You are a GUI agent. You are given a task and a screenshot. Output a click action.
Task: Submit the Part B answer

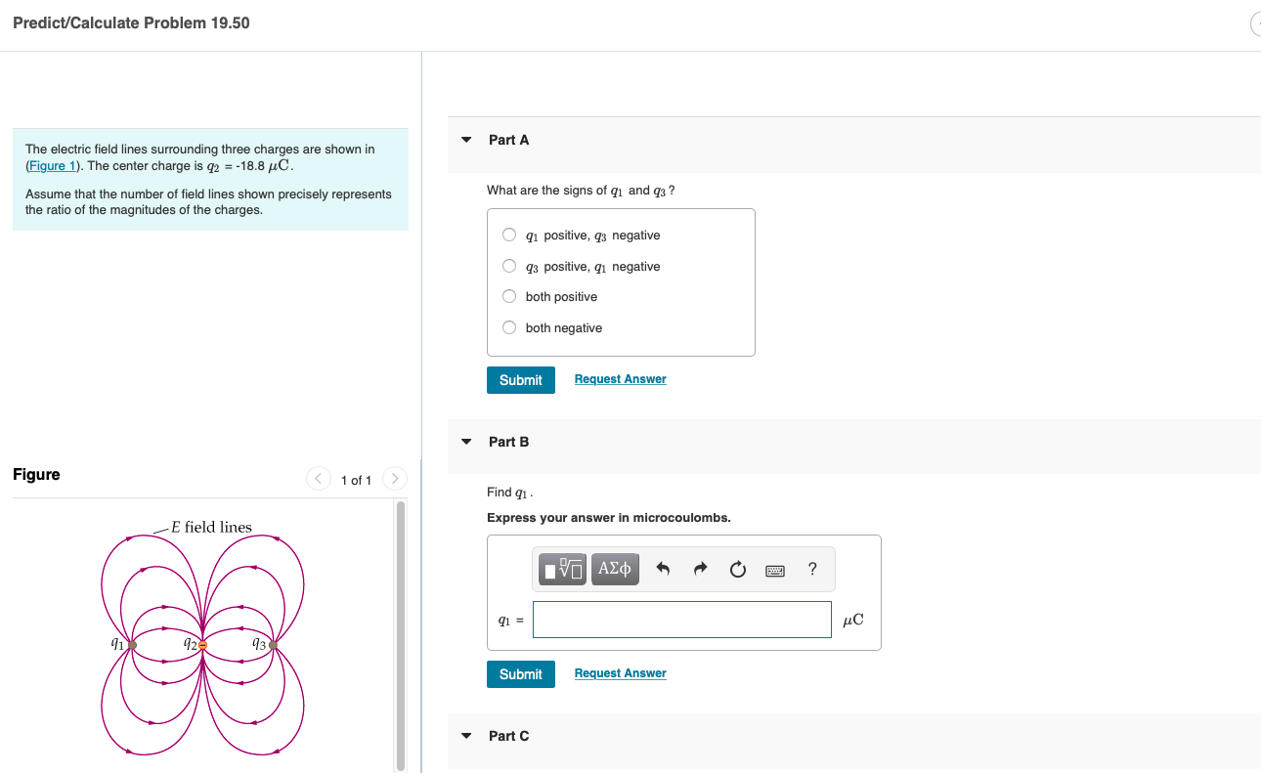pyautogui.click(x=521, y=674)
